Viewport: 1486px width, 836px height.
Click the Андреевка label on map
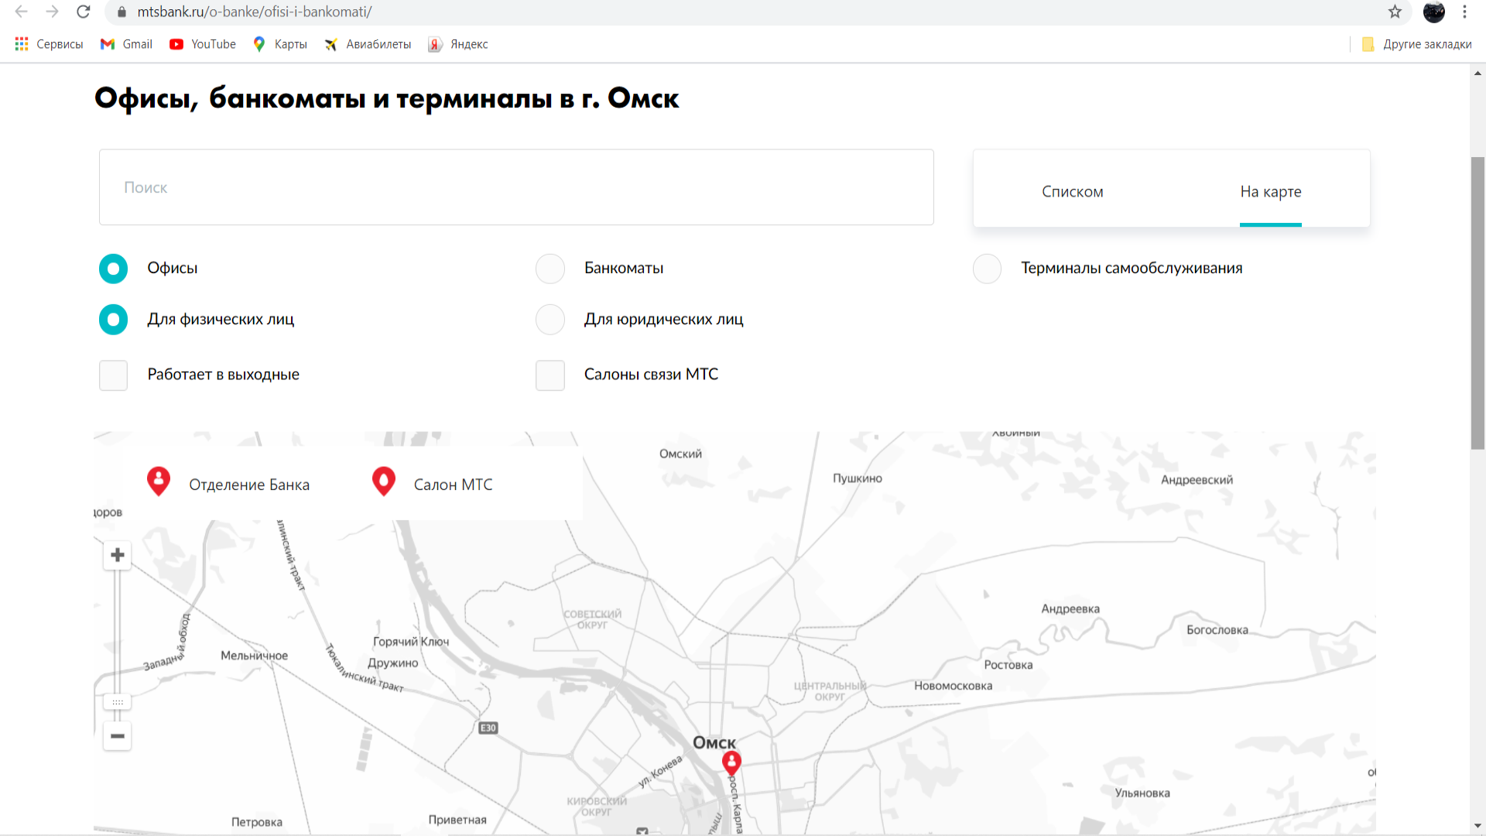click(1070, 608)
